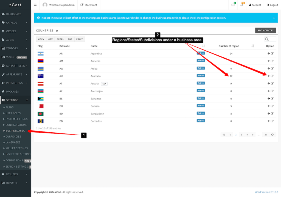The width and height of the screenshot is (281, 197).
Task: Expand the Catalog sidebar menu
Action: tap(15, 23)
